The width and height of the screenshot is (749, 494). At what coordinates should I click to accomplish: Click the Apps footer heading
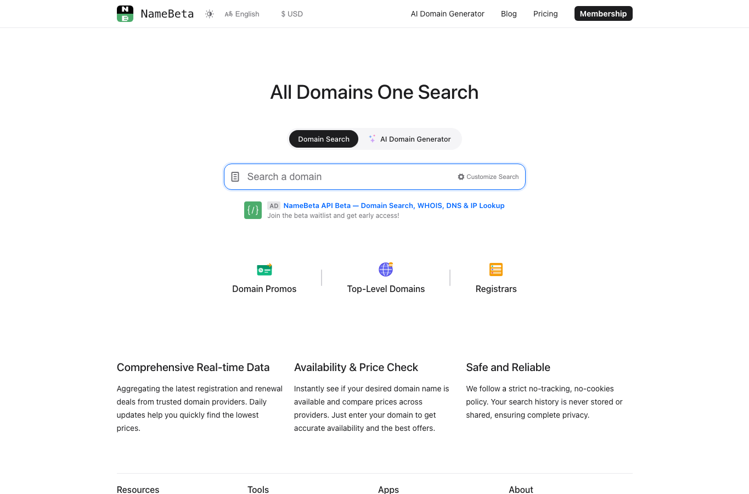click(x=388, y=489)
